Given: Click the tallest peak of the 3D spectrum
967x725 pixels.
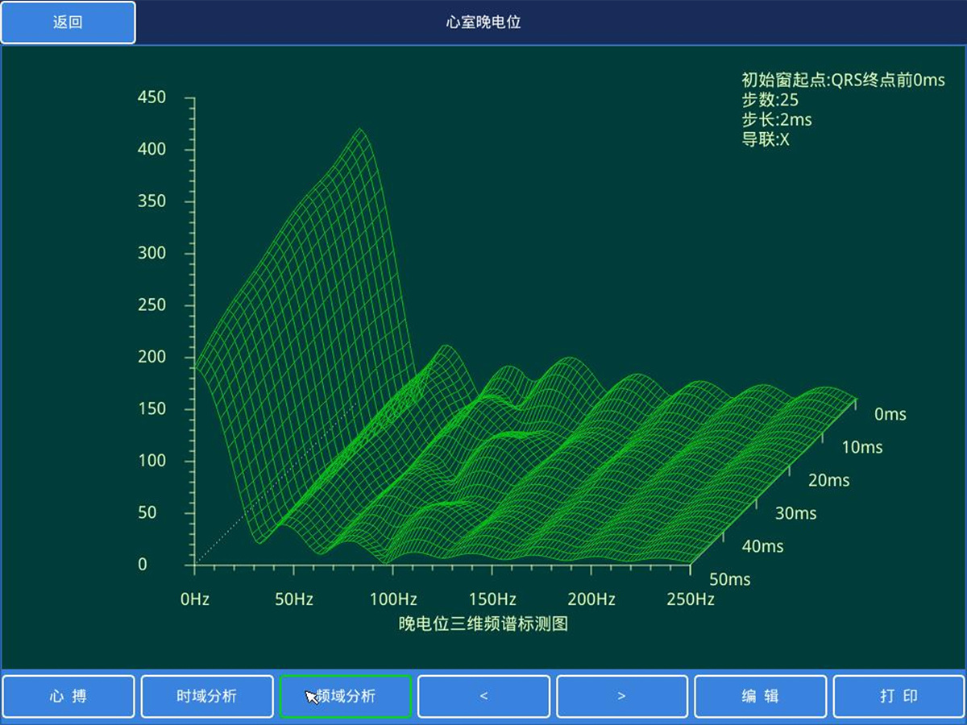Looking at the screenshot, I should point(360,130).
